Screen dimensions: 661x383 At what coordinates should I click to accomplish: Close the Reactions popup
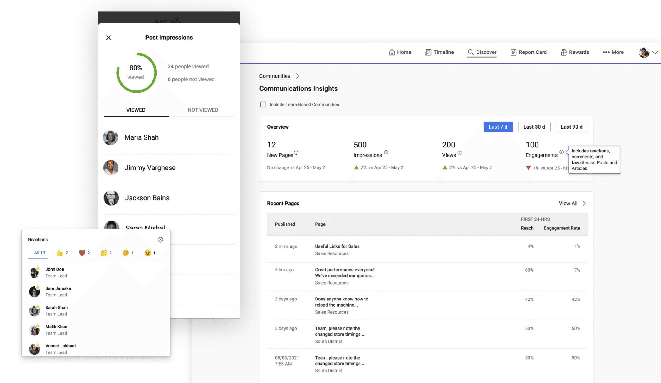pos(160,240)
